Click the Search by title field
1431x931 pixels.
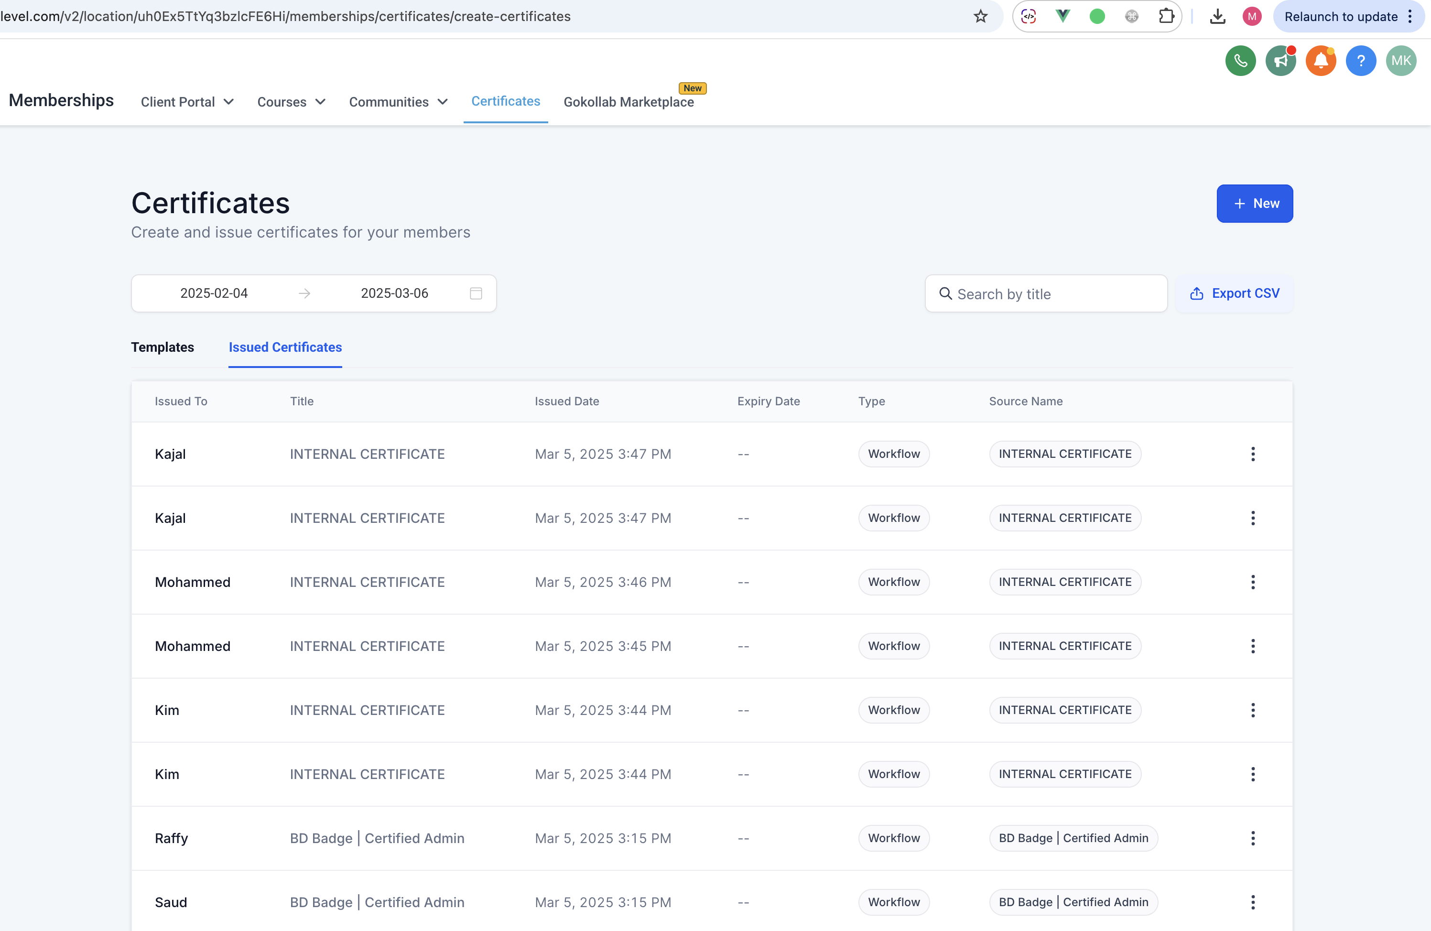pyautogui.click(x=1046, y=294)
